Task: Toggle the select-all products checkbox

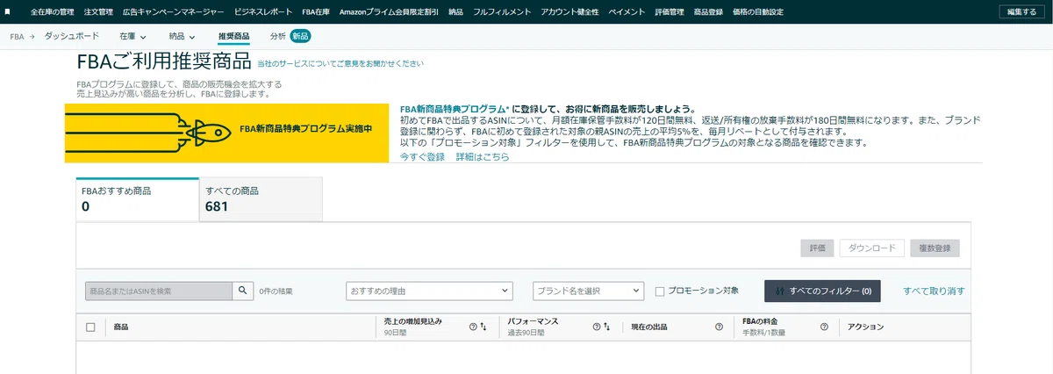Action: pyautogui.click(x=90, y=327)
